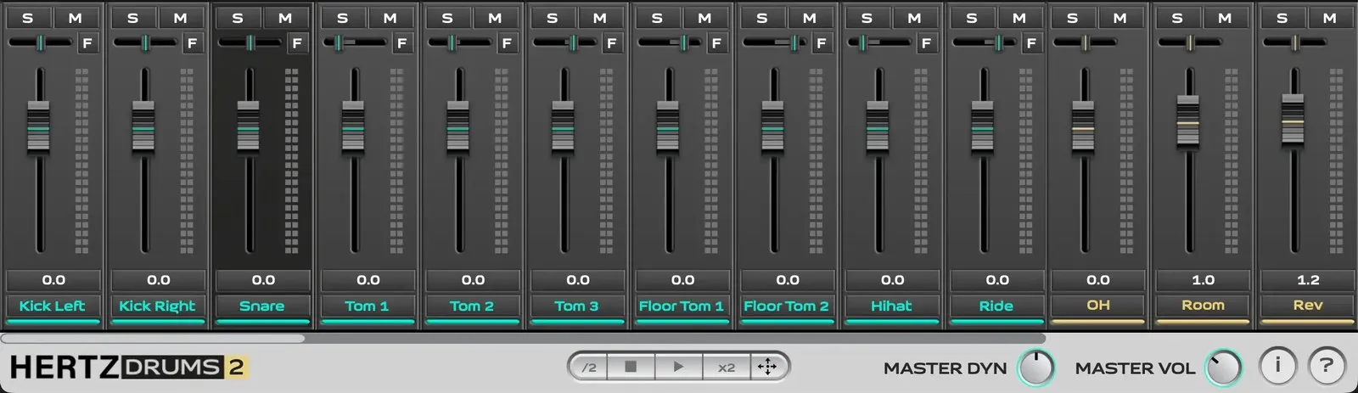The image size is (1358, 393).
Task: Solo the Snare channel
Action: [x=238, y=18]
